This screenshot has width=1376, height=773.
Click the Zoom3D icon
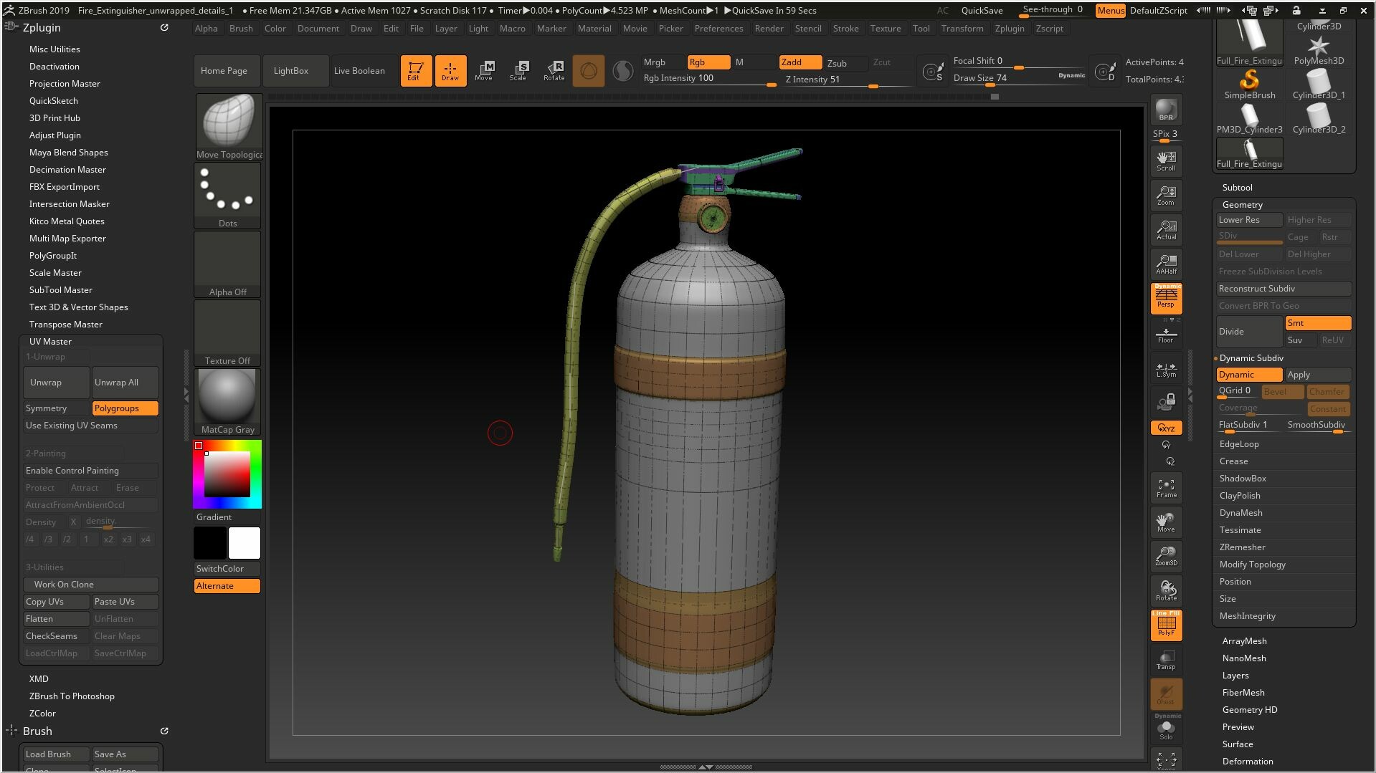(1166, 556)
